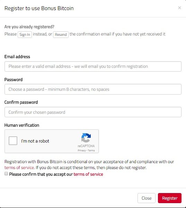Click the reCAPTCHA logo icon
The image size is (186, 208).
(x=86, y=138)
